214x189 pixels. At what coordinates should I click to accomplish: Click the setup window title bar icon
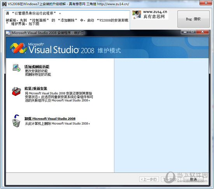coord(8,33)
